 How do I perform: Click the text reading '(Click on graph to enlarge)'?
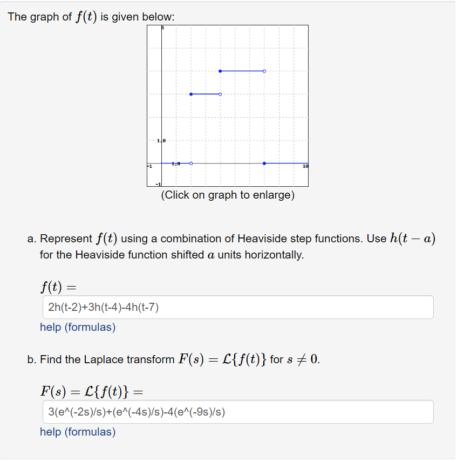(x=227, y=195)
